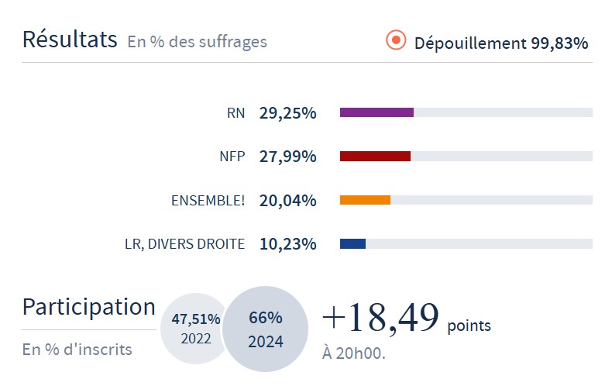Click the 'En % des suffrages' subtitle
The image size is (612, 386).
(197, 42)
